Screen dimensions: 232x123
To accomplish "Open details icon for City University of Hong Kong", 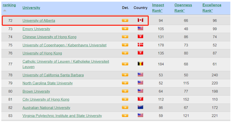I will point(125,99).
